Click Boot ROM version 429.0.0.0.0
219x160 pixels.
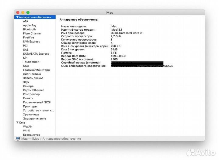click(x=118, y=56)
